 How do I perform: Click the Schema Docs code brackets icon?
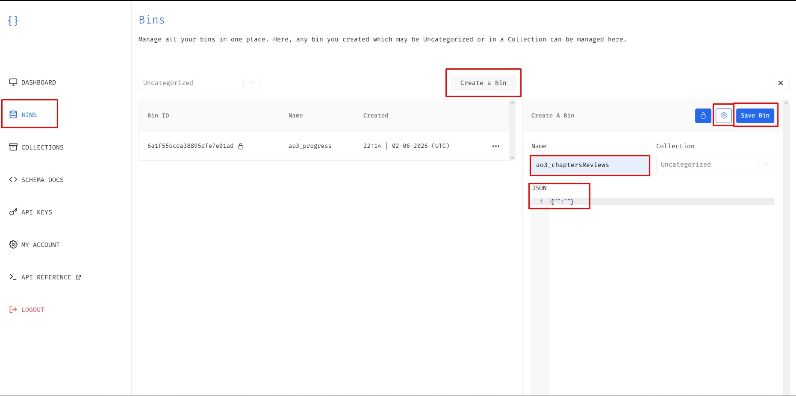pyautogui.click(x=13, y=179)
